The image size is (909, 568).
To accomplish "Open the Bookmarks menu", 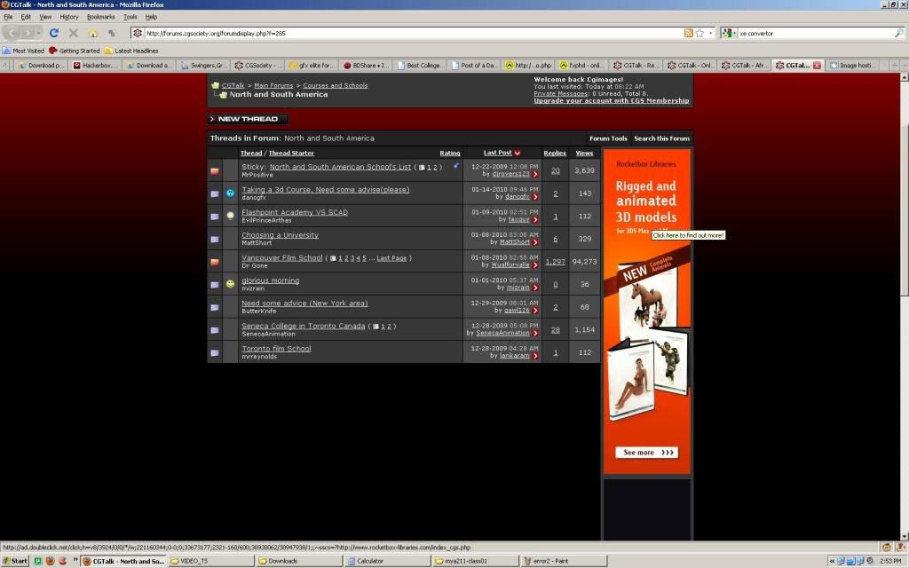I will click(x=100, y=17).
